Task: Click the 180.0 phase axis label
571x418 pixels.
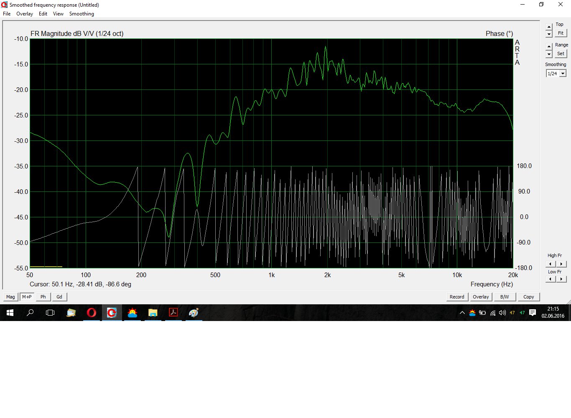Action: [524, 166]
